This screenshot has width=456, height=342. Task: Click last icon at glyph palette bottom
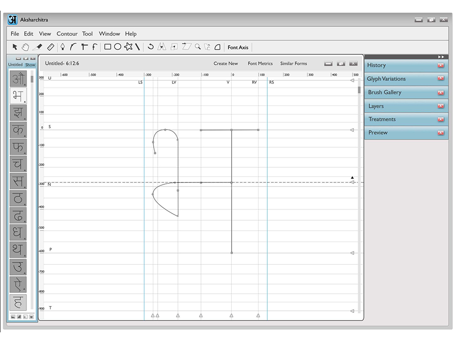[31, 317]
